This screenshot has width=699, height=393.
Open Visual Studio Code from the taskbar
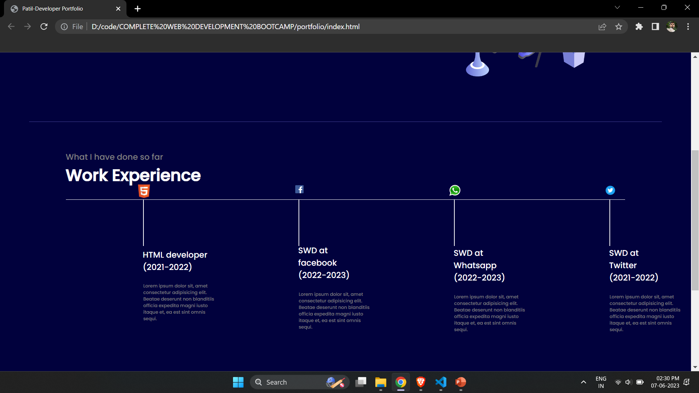click(441, 382)
